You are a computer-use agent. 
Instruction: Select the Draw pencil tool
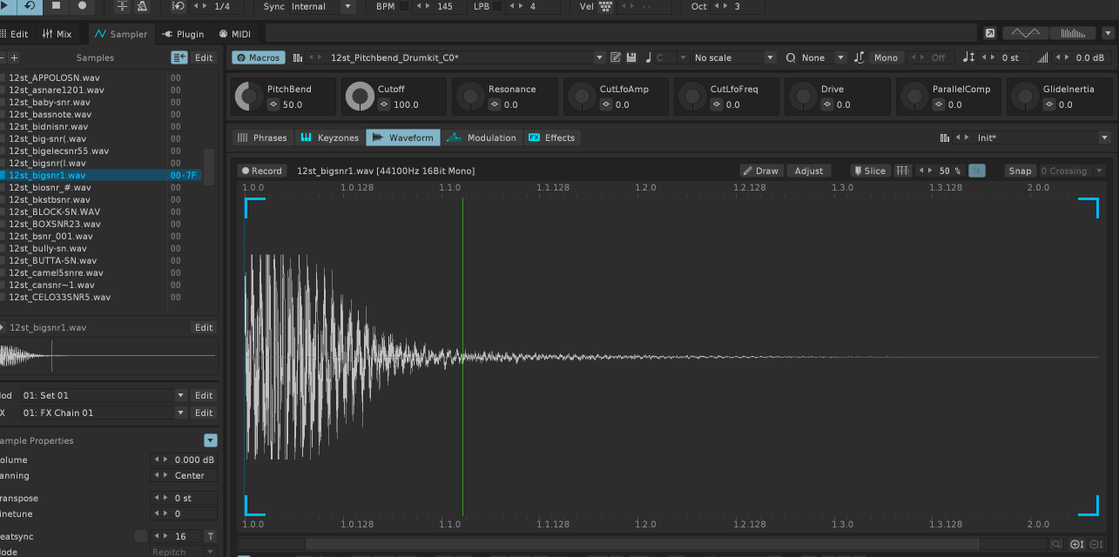761,171
